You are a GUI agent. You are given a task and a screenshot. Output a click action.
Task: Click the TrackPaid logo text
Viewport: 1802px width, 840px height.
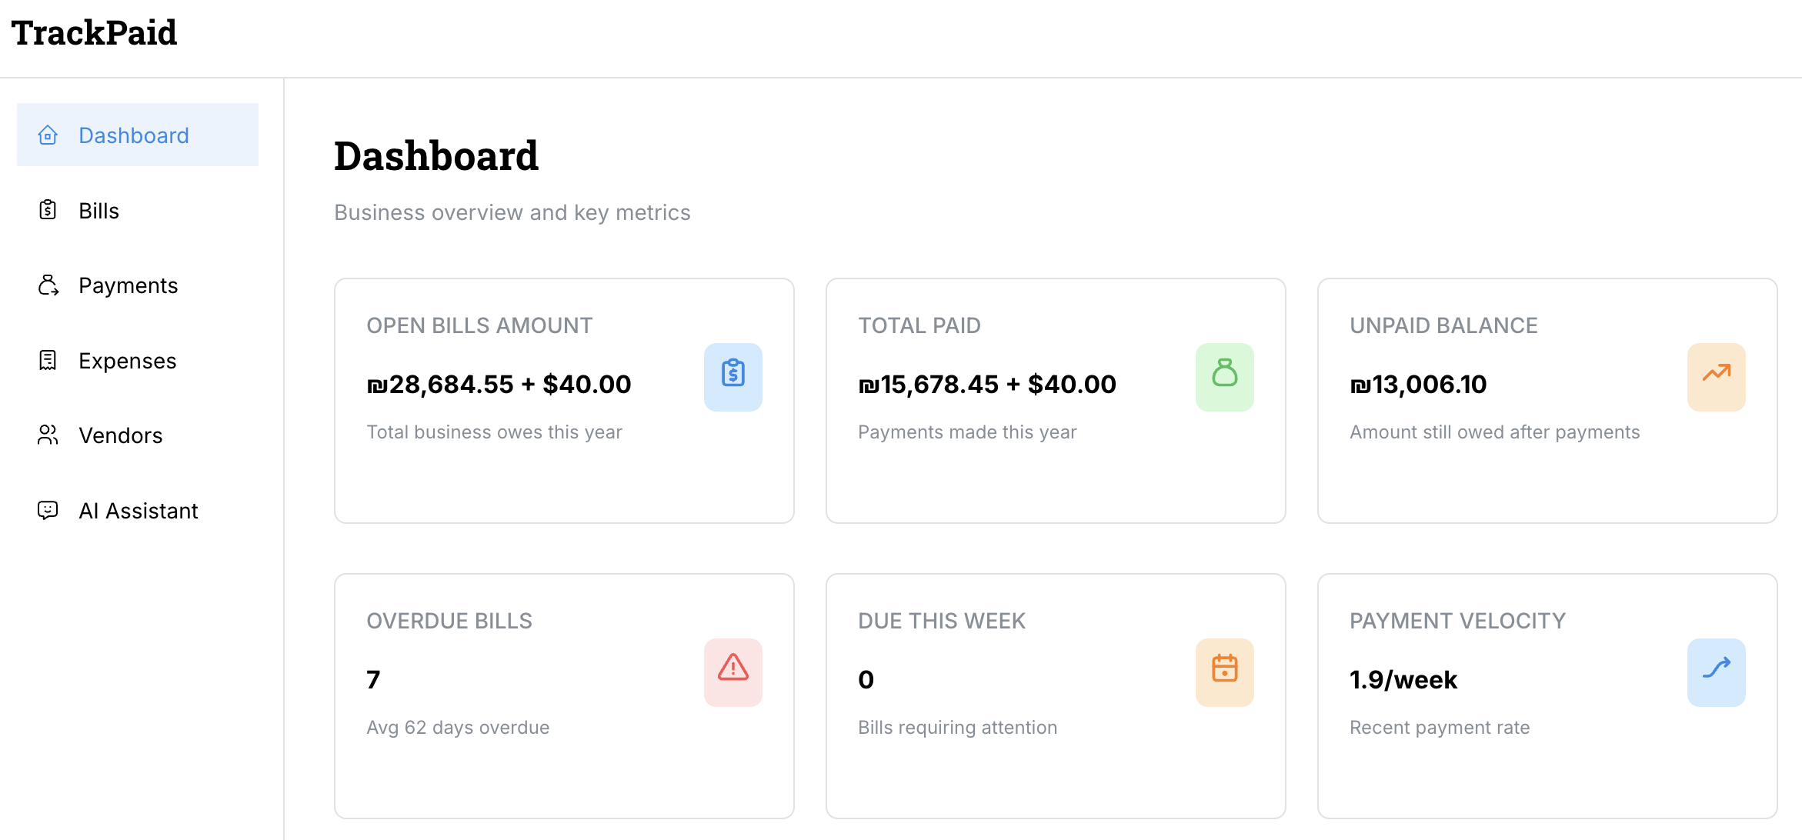click(x=94, y=32)
